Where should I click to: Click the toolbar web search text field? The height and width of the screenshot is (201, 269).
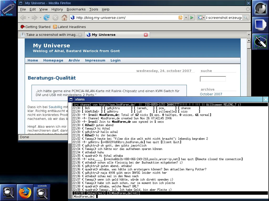click(x=224, y=18)
